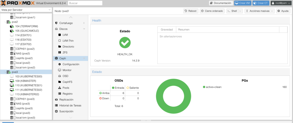The height and width of the screenshot is (123, 293).
Task: Collapse the pve2 tree node
Action: pos(5,22)
